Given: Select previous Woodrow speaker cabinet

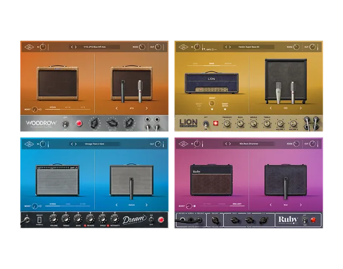Looking at the screenshot, I should pos(117,108).
